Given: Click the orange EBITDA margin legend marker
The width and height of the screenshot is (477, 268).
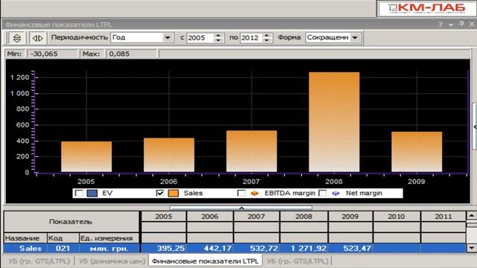Looking at the screenshot, I should pyautogui.click(x=254, y=193).
